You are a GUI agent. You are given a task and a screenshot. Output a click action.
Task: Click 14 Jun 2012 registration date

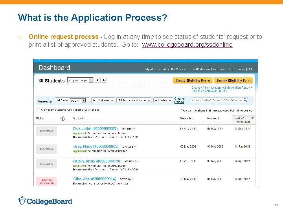(x=242, y=146)
